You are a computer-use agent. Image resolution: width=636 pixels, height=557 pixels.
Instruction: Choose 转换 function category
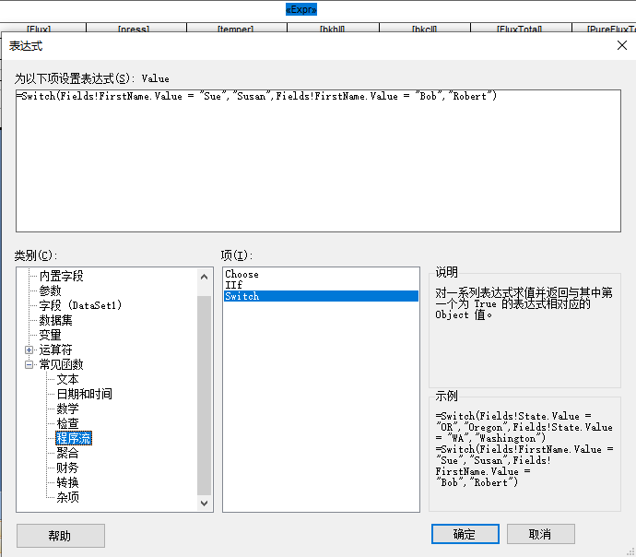[x=67, y=482]
